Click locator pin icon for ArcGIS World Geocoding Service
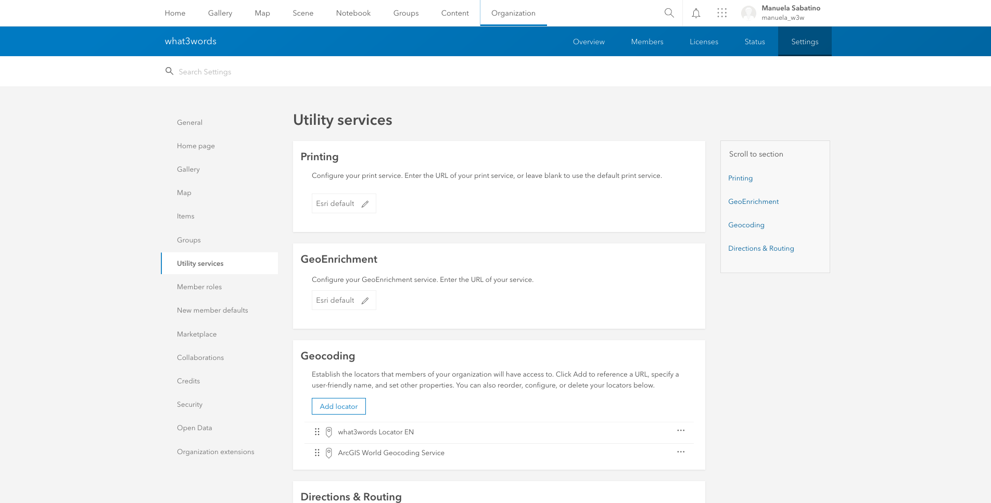The height and width of the screenshot is (503, 991). point(329,453)
